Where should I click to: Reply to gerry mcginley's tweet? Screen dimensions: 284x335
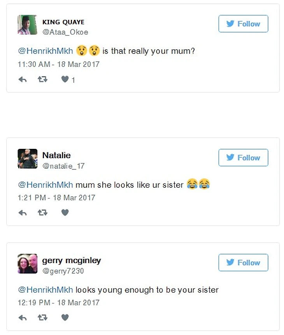tap(23, 318)
